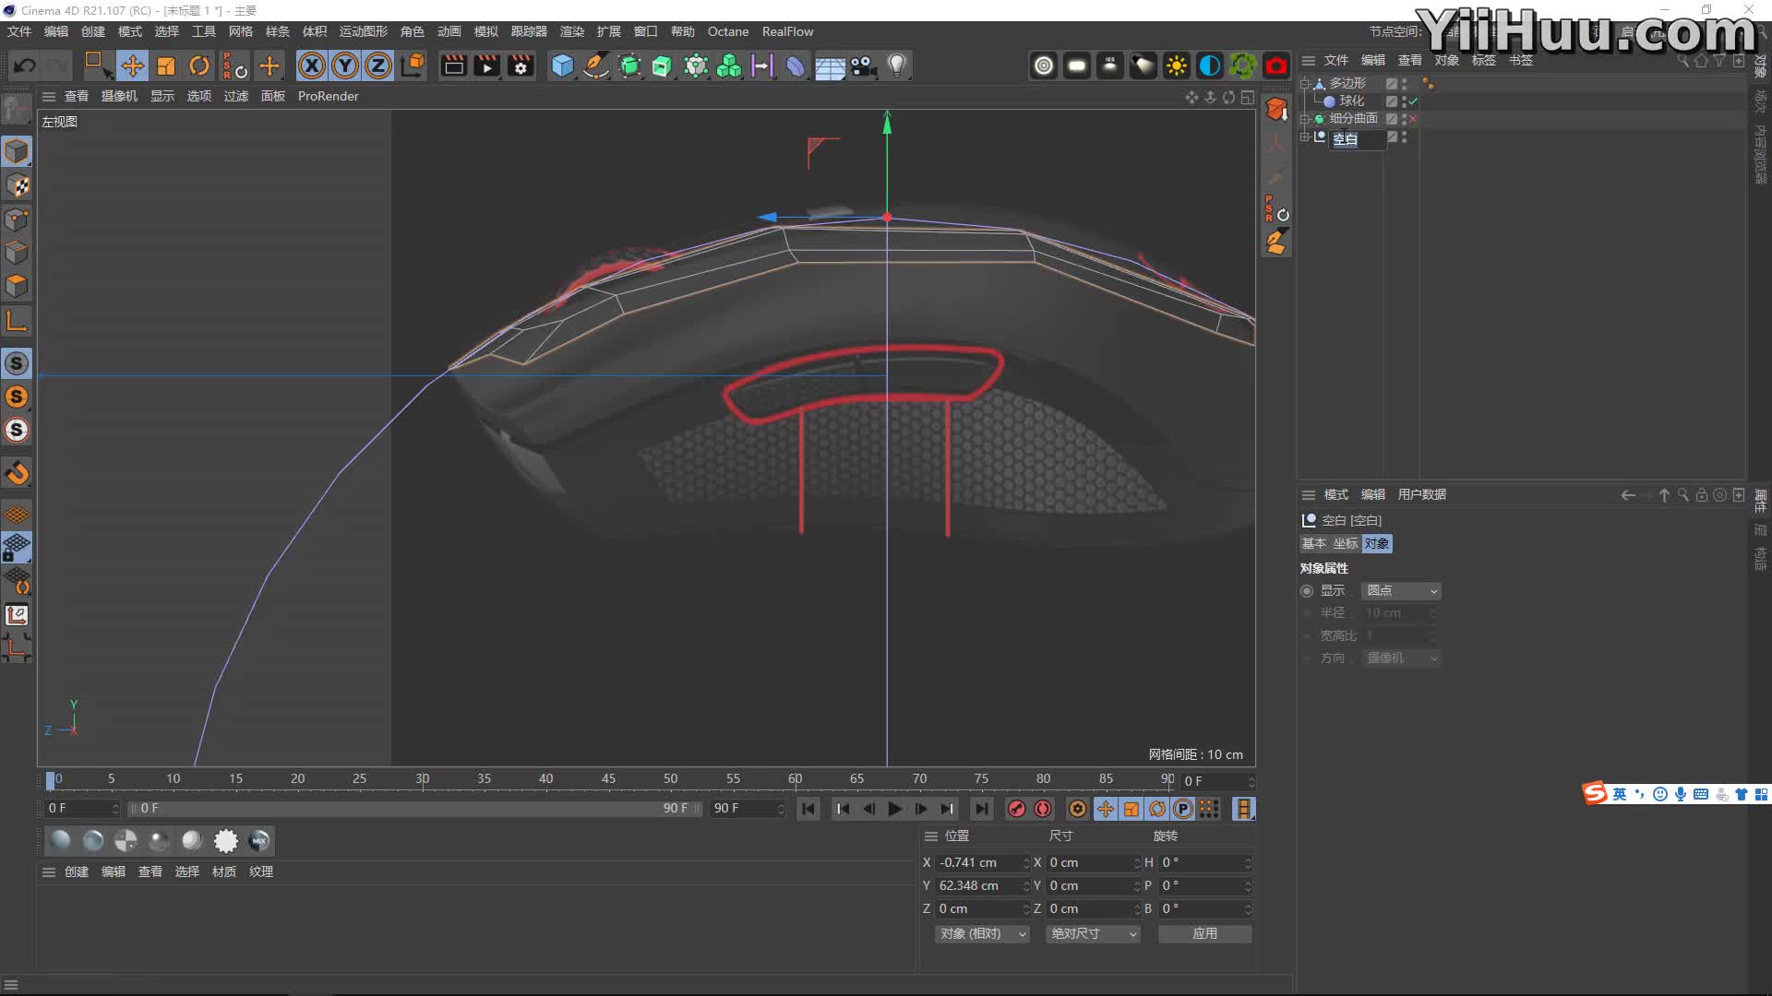
Task: Click the H rotation input field
Action: point(1204,862)
